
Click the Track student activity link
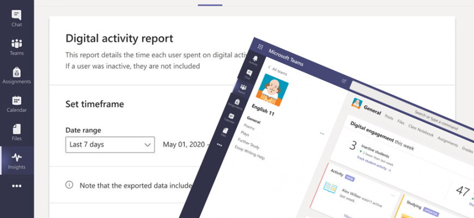(x=374, y=169)
